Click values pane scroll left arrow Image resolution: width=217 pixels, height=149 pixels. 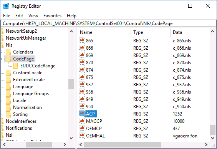click(x=81, y=145)
